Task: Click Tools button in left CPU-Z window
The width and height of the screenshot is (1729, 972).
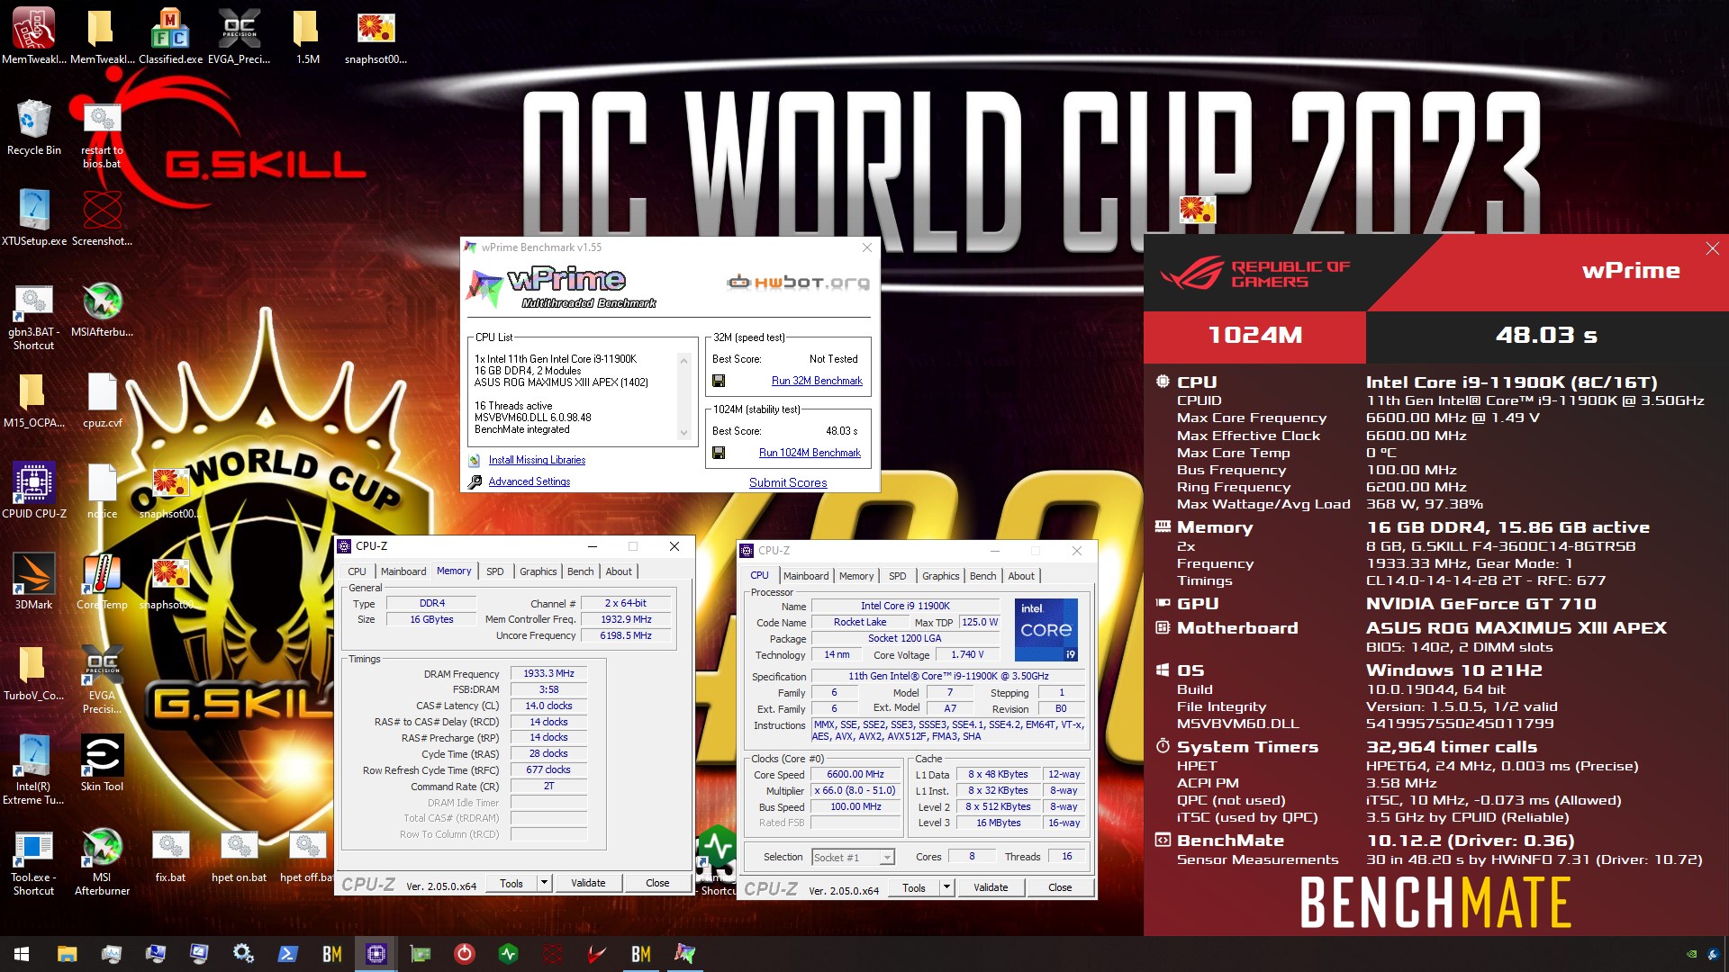Action: tap(511, 883)
